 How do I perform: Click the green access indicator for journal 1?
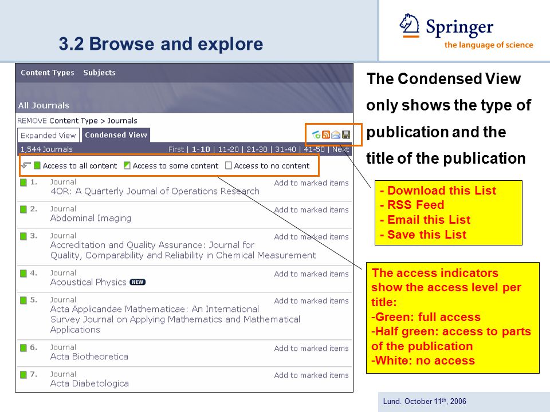click(x=23, y=183)
